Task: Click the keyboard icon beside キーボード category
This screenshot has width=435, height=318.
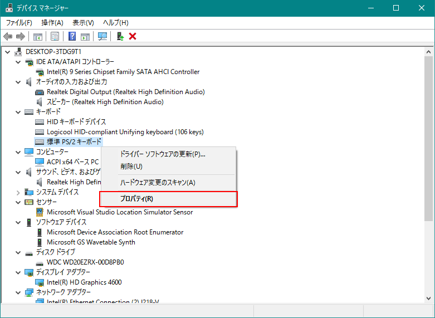Action: pos(29,112)
